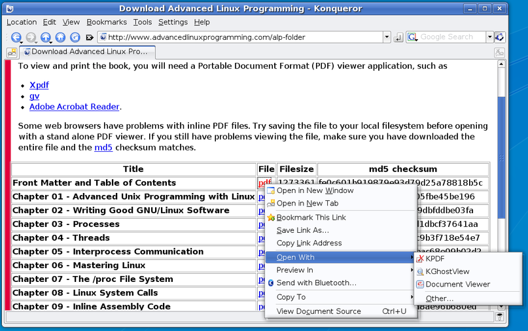Expand the URL history dropdown arrow
Screen dimensions: 528x331
[387, 37]
